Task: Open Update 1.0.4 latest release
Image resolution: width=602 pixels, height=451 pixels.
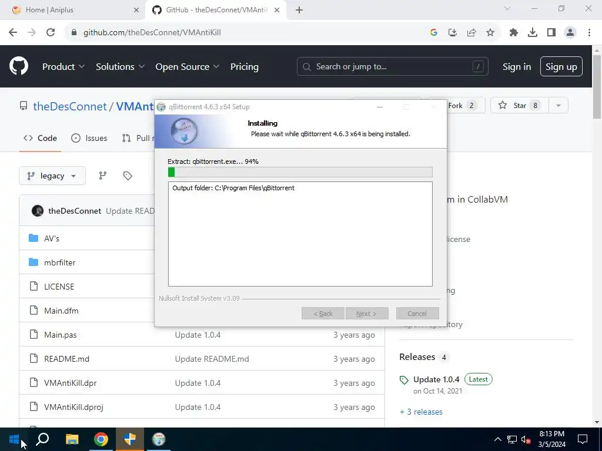Action: tap(436, 379)
